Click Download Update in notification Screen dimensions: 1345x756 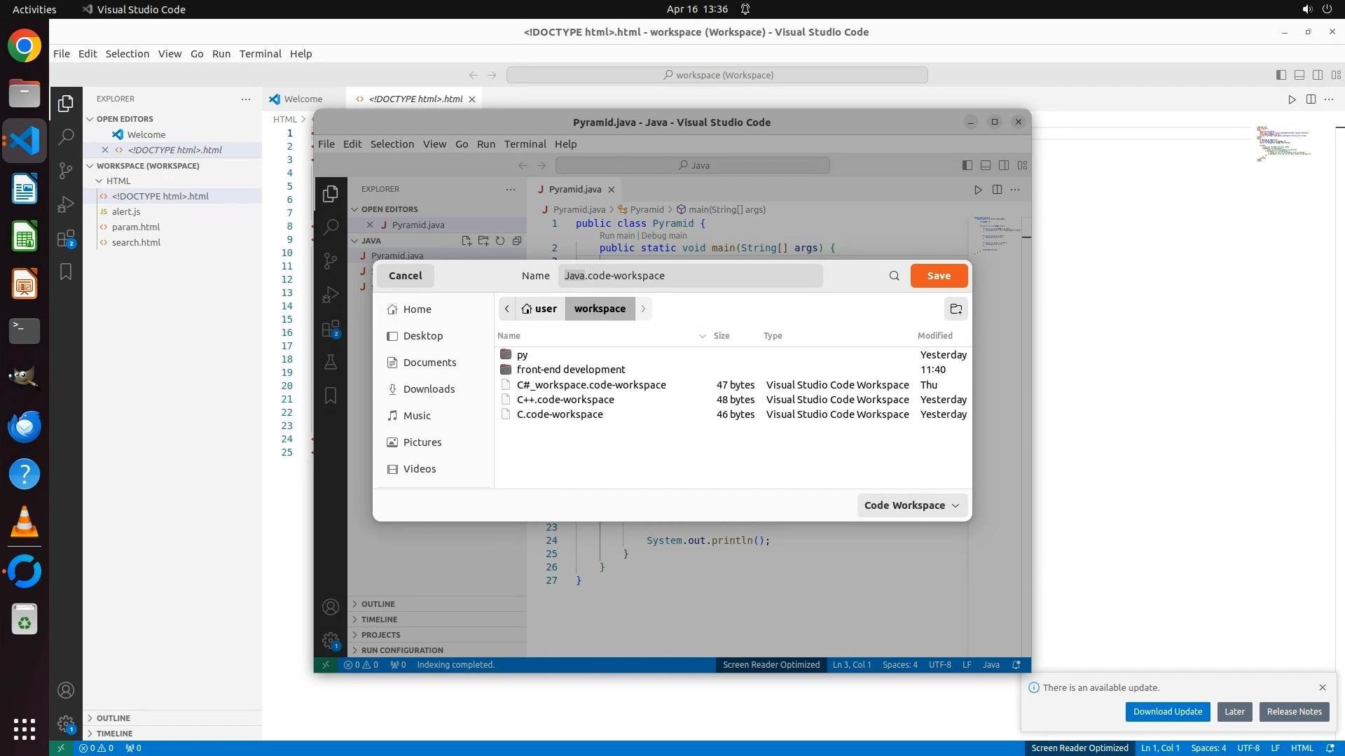coord(1167,712)
